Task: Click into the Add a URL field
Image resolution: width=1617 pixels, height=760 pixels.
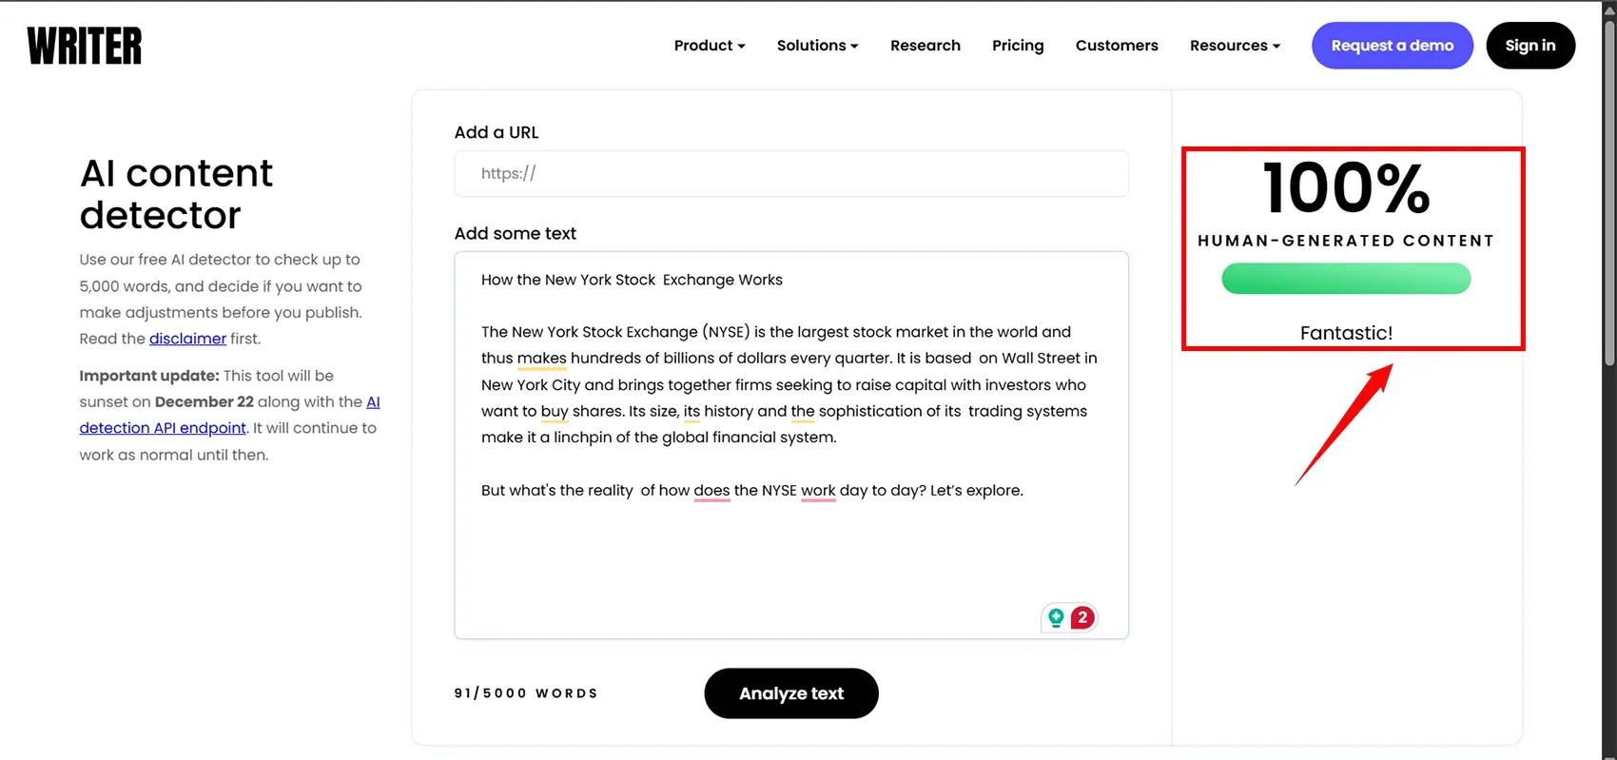Action: (x=790, y=174)
